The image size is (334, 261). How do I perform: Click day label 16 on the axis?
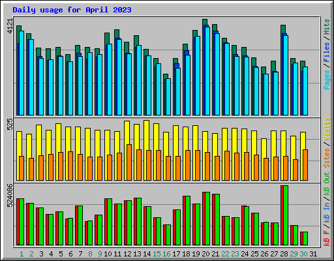click(x=166, y=254)
